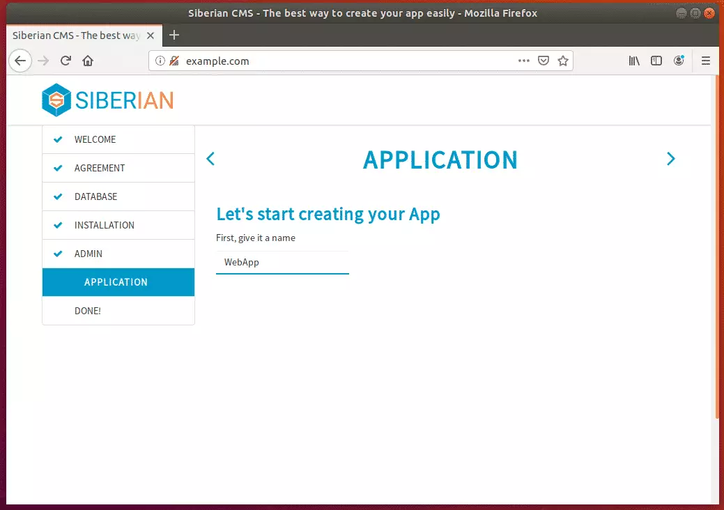Go to next installer step arrow
724x510 pixels.
click(x=671, y=159)
